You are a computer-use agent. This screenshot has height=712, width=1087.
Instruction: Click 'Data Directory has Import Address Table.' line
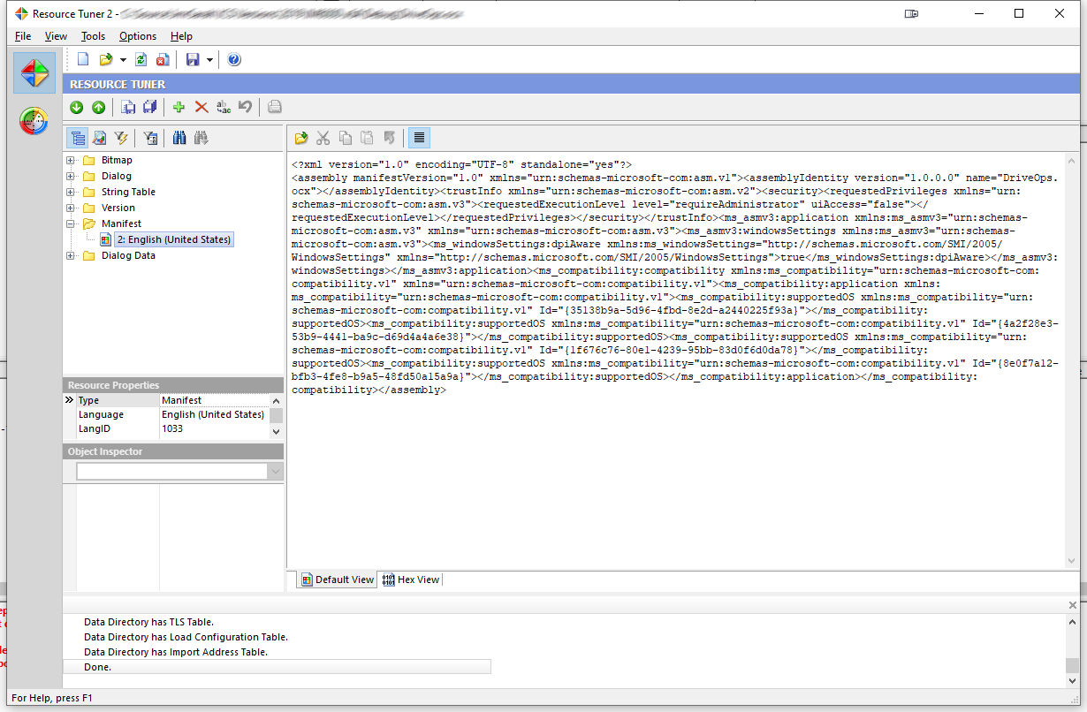tap(175, 652)
